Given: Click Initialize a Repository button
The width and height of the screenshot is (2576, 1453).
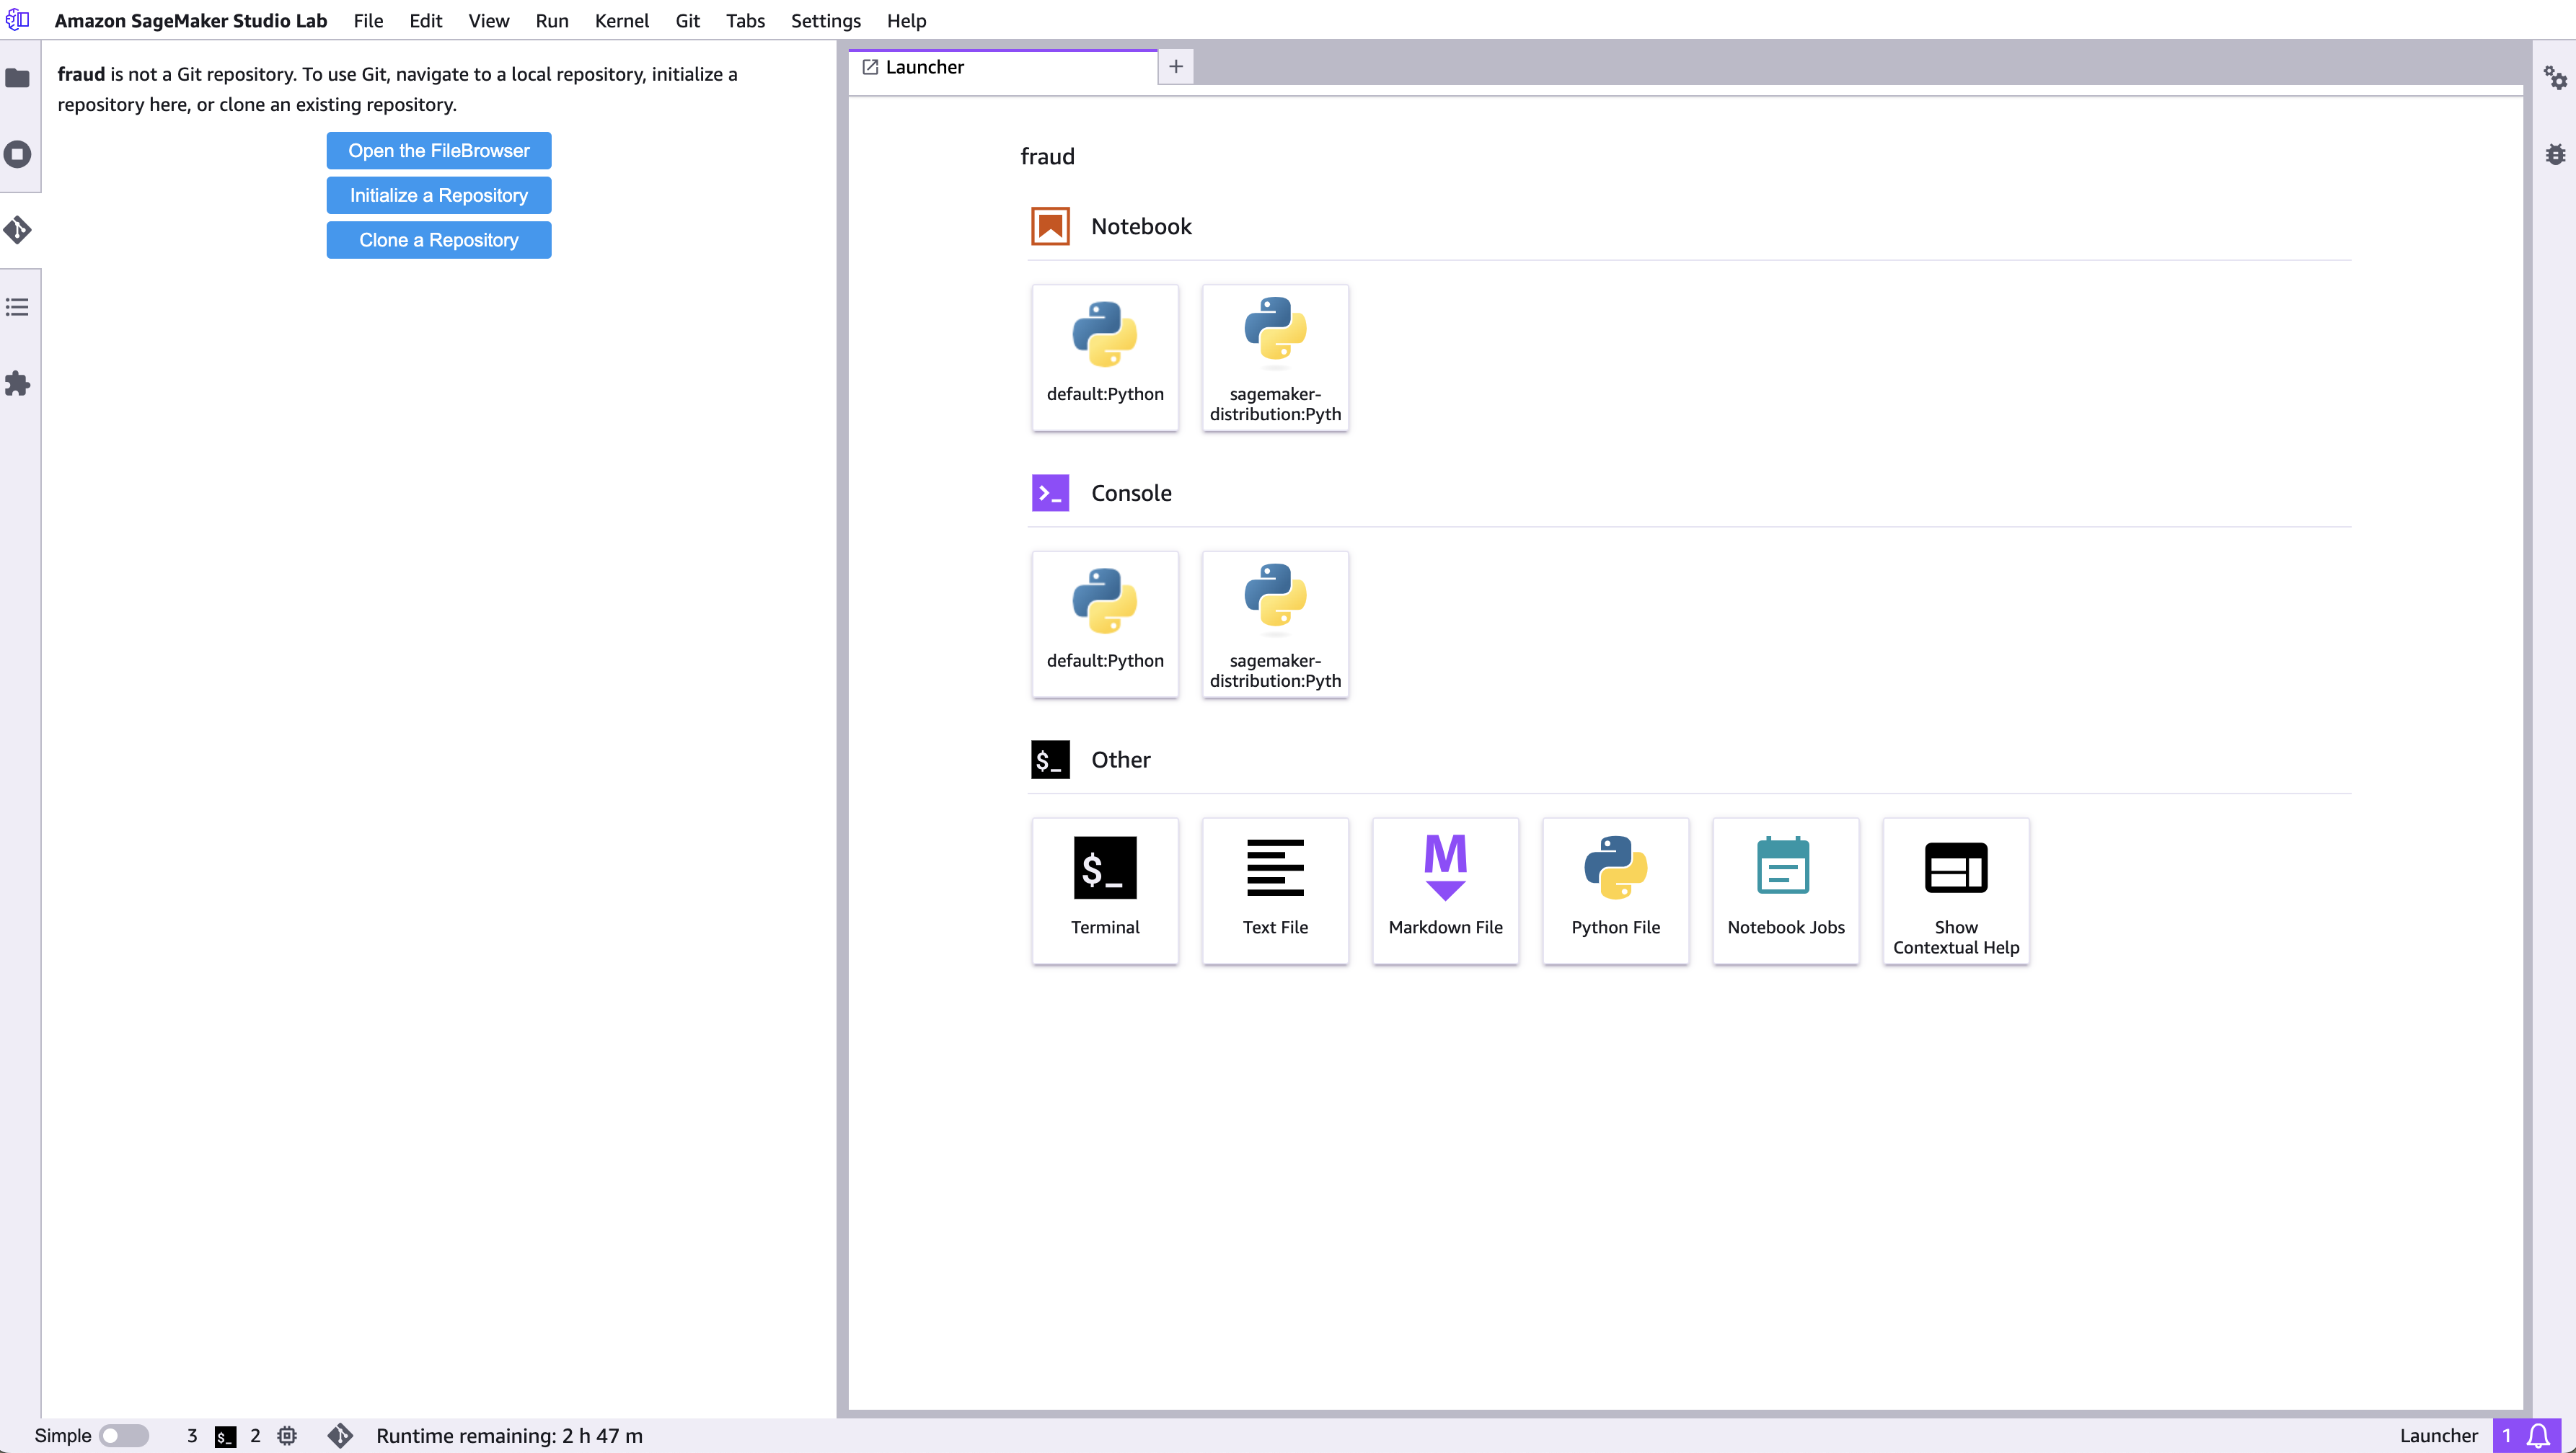Looking at the screenshot, I should pyautogui.click(x=438, y=195).
